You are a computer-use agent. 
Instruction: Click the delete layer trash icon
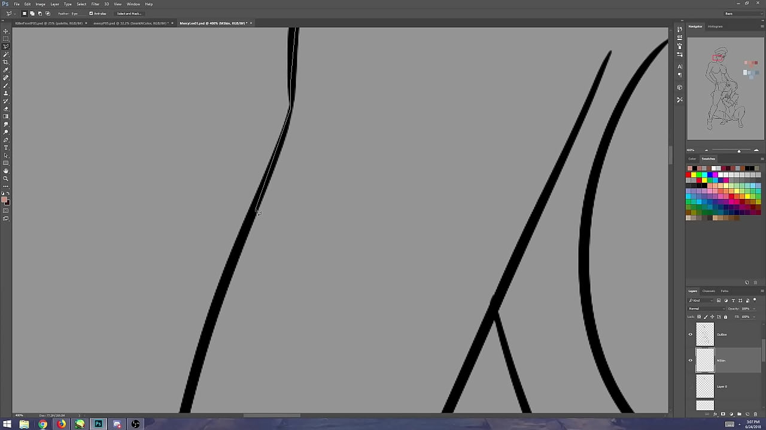point(755,414)
